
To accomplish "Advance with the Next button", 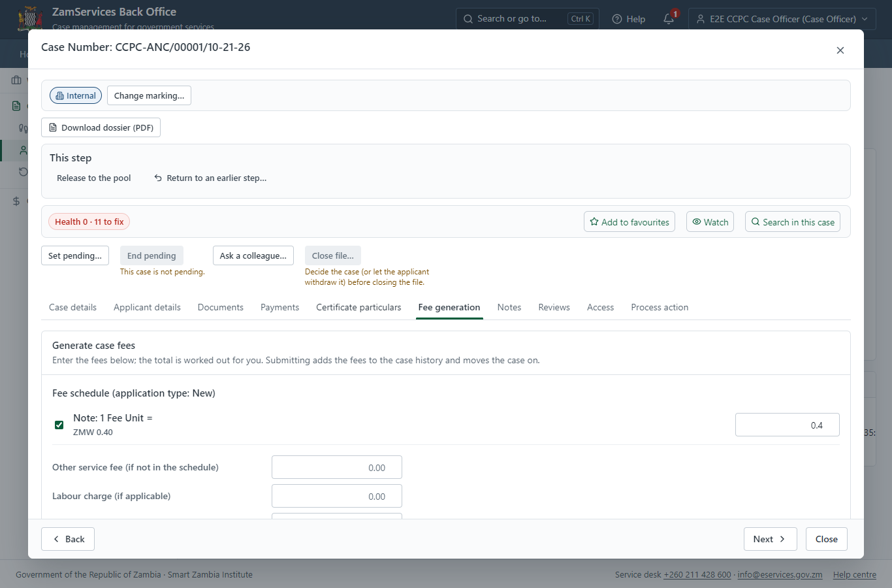I will tap(771, 539).
